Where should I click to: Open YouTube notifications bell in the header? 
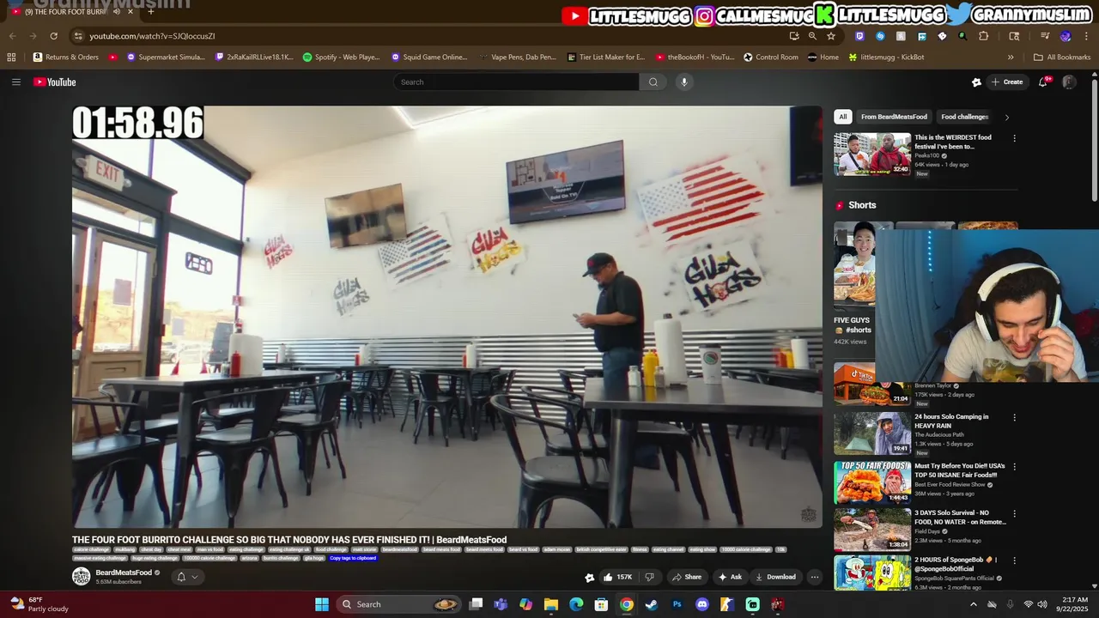coord(1042,82)
